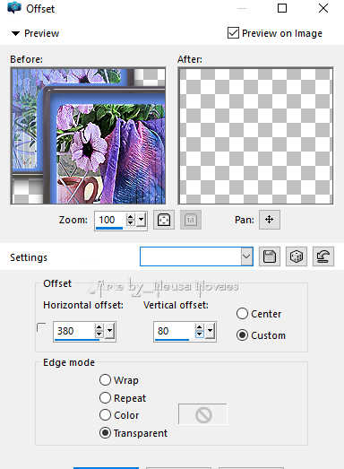
Task: Open the Zoom value slider dropdown arrow
Action: pos(141,220)
